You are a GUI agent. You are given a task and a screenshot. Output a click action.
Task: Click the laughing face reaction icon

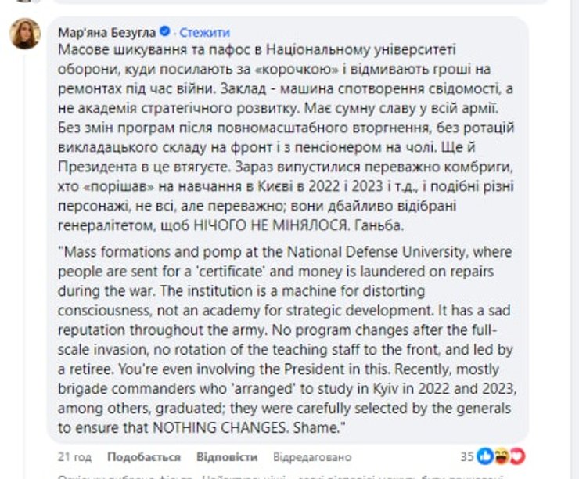pos(502,456)
